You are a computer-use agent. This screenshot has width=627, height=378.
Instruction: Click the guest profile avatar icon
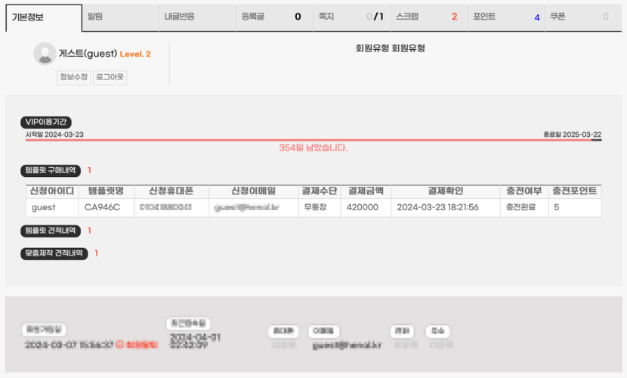(x=45, y=54)
